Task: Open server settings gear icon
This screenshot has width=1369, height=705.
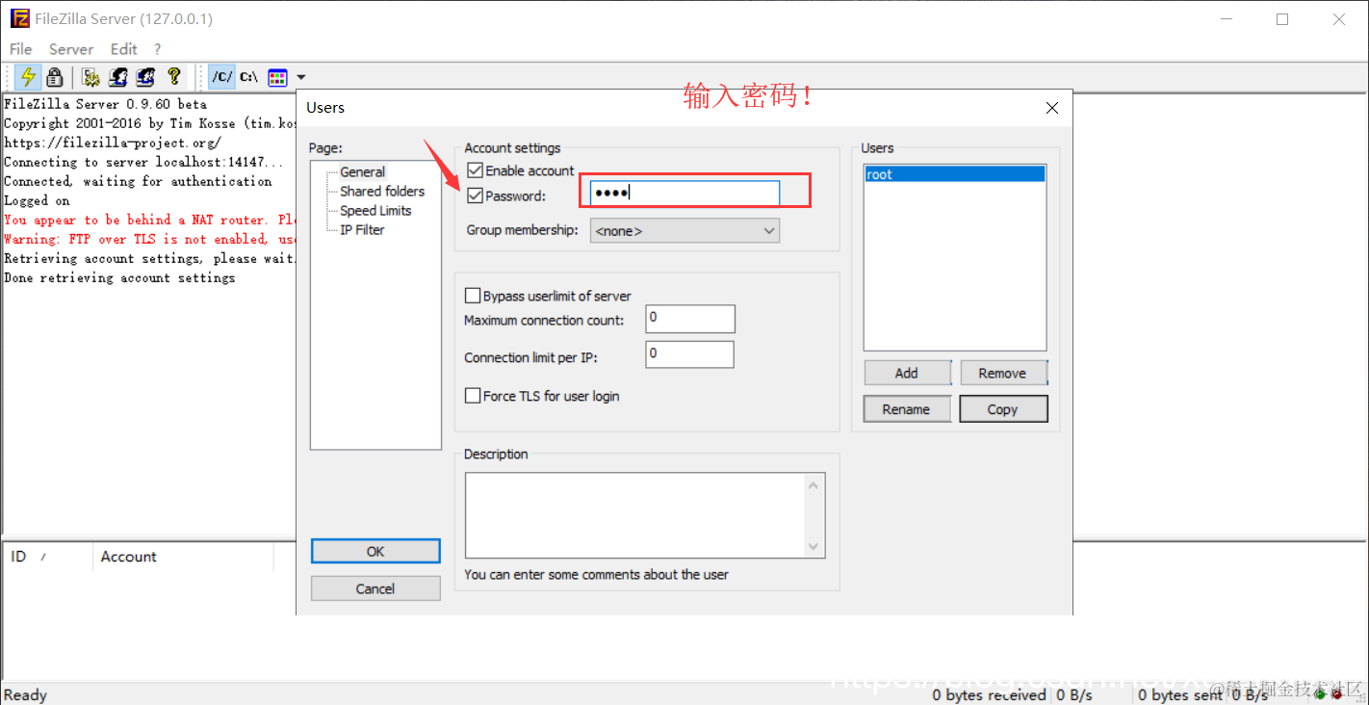Action: (x=91, y=77)
